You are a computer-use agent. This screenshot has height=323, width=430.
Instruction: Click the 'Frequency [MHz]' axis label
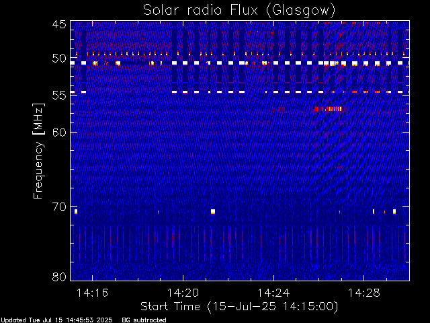38,151
